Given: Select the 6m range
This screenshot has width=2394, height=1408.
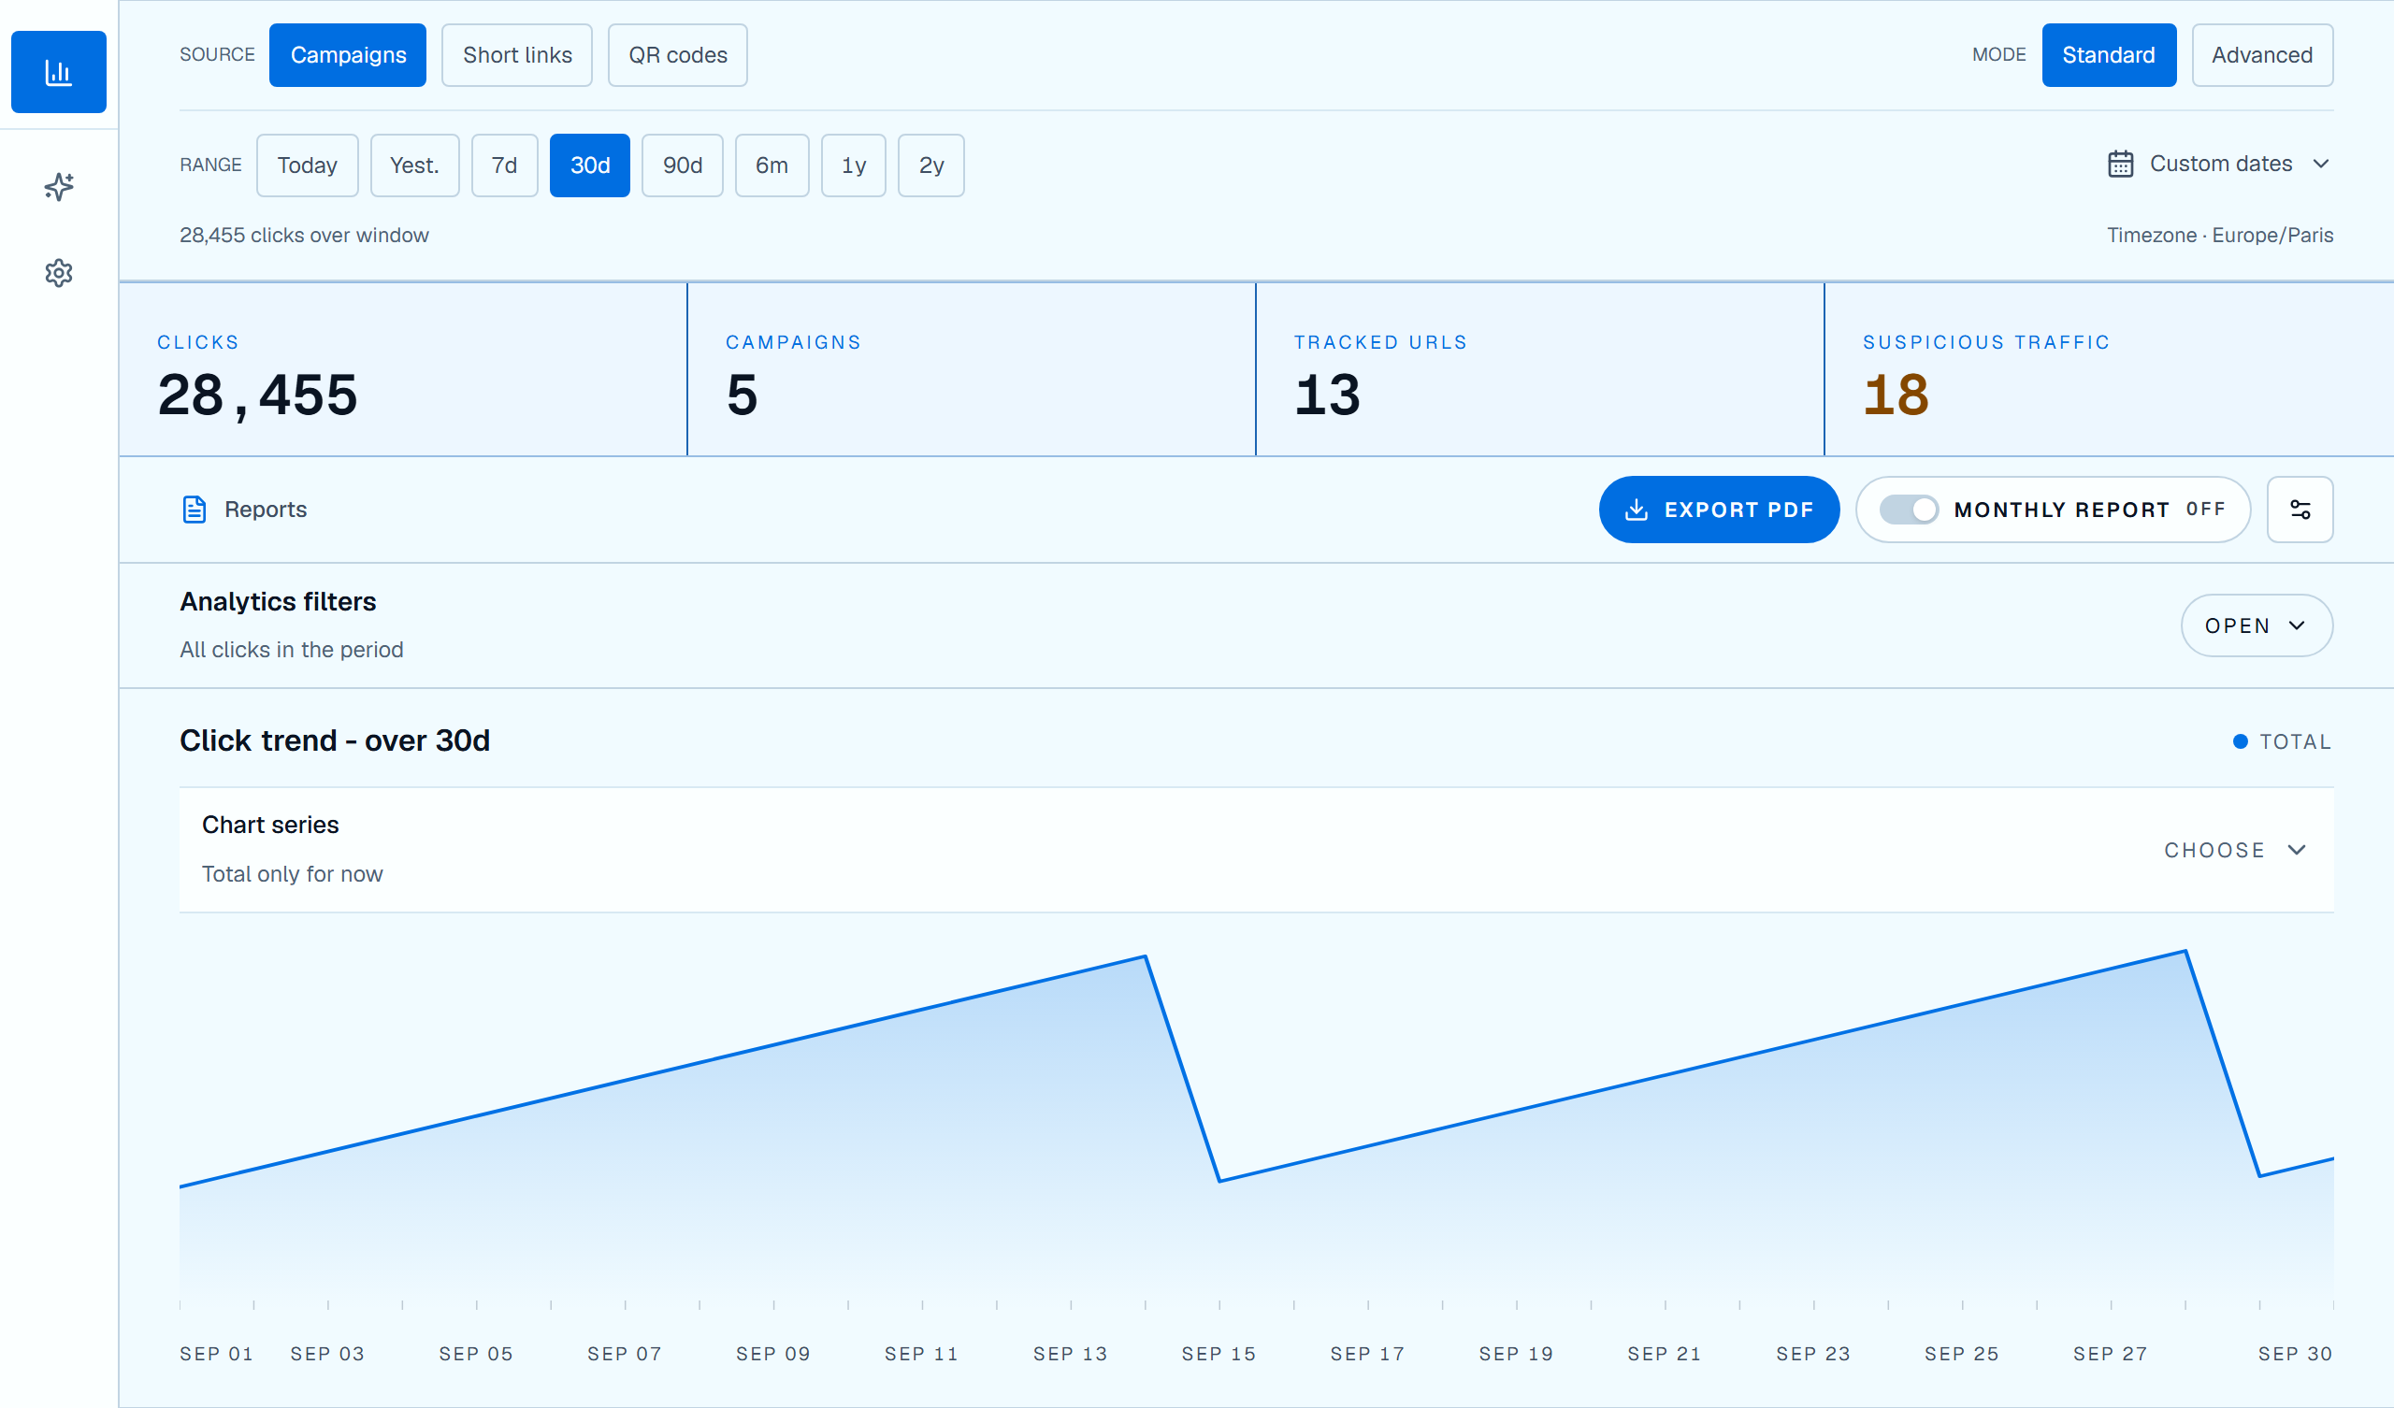Looking at the screenshot, I should coord(772,165).
